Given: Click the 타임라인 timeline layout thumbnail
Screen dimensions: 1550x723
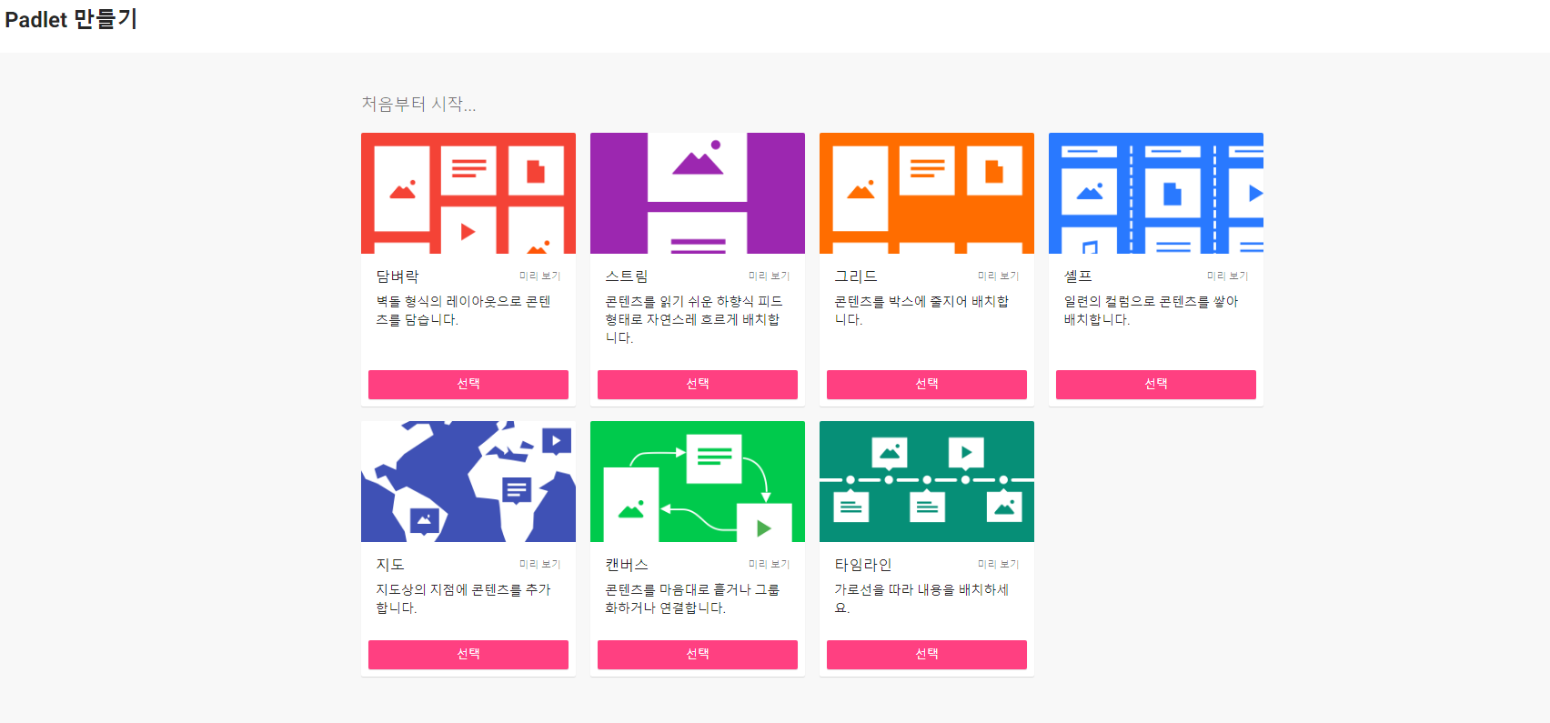Looking at the screenshot, I should (x=927, y=481).
